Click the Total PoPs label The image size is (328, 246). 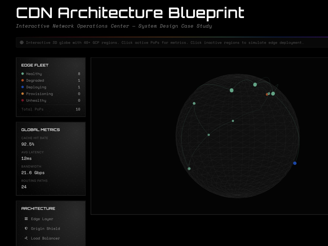tap(32, 109)
